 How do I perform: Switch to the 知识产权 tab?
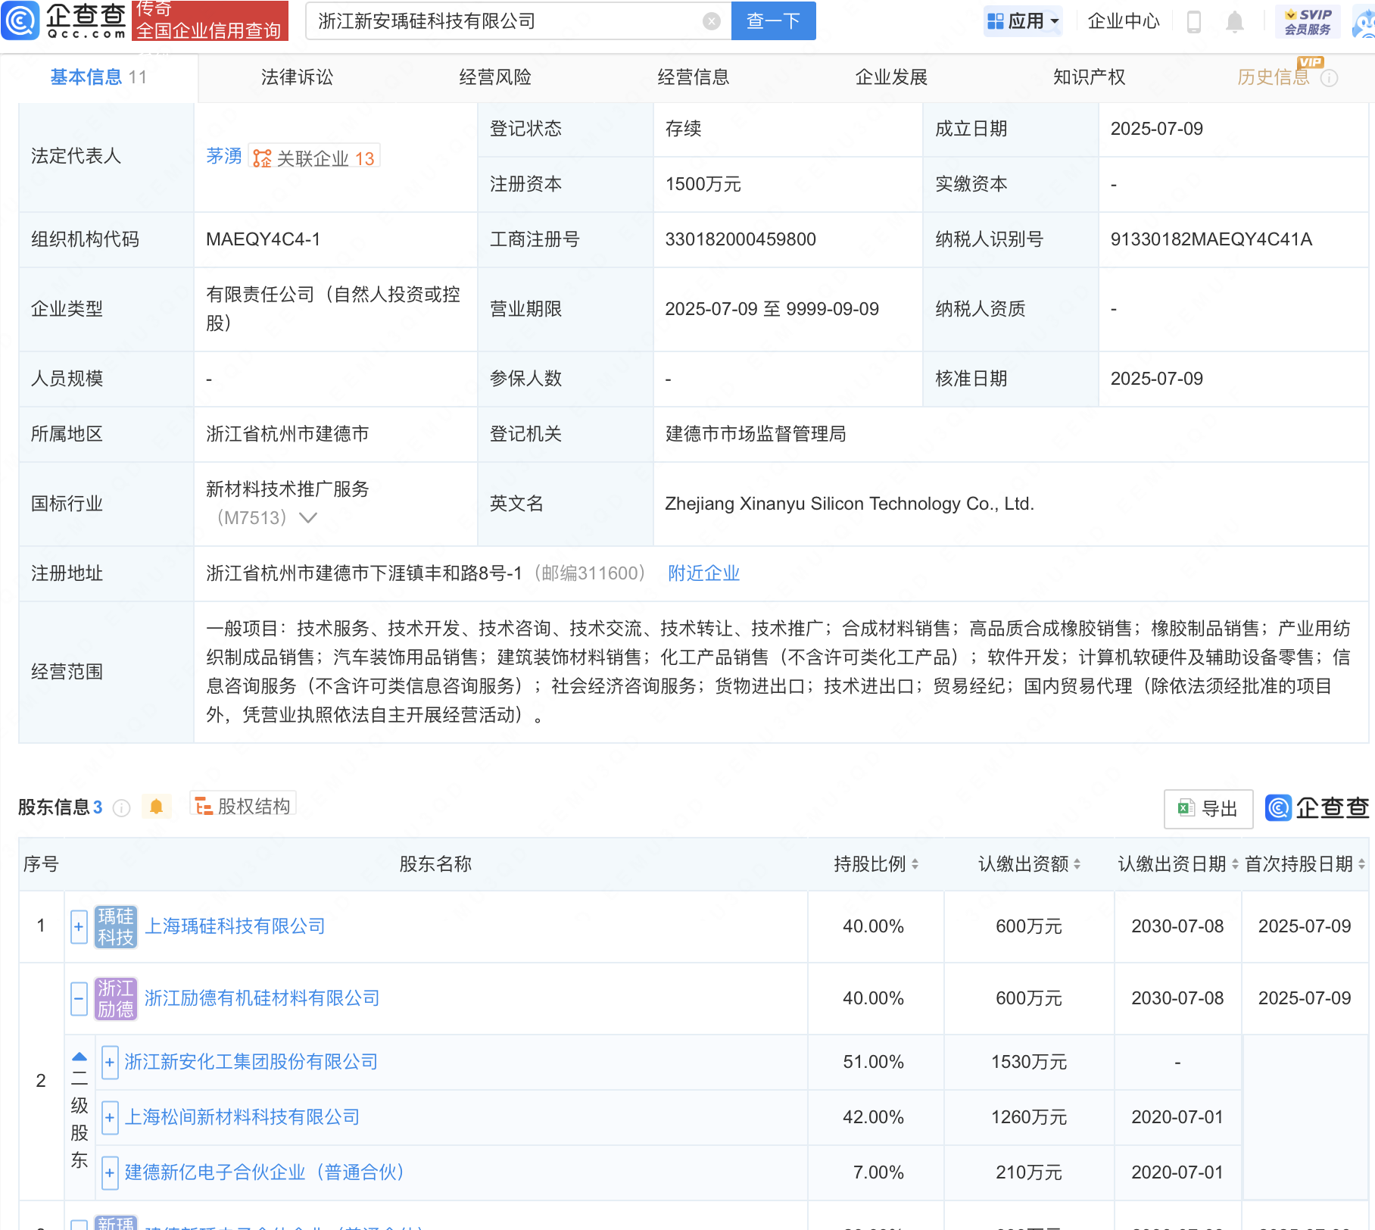click(x=1089, y=77)
